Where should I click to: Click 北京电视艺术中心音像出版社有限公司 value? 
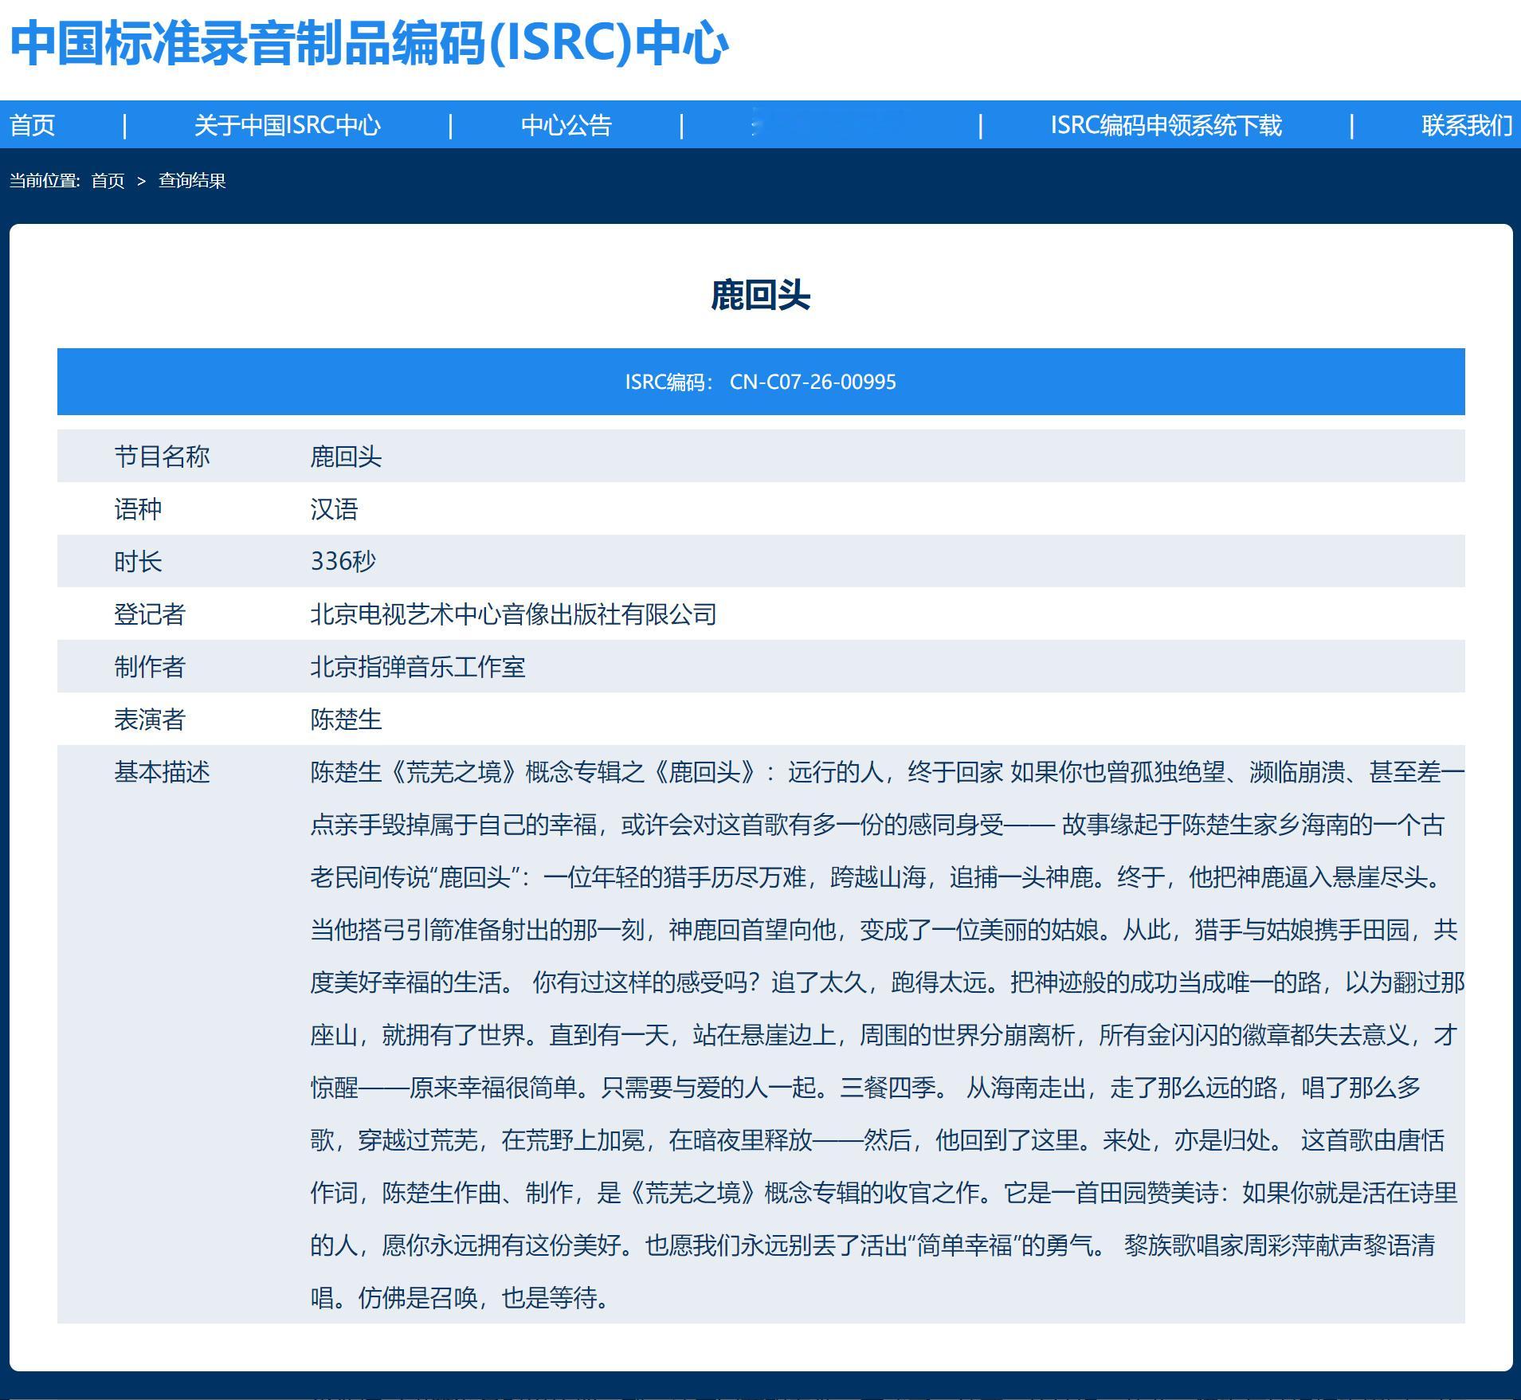[x=513, y=614]
